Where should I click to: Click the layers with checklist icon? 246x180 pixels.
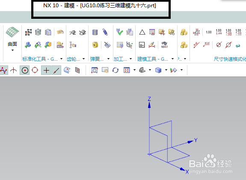(48, 32)
